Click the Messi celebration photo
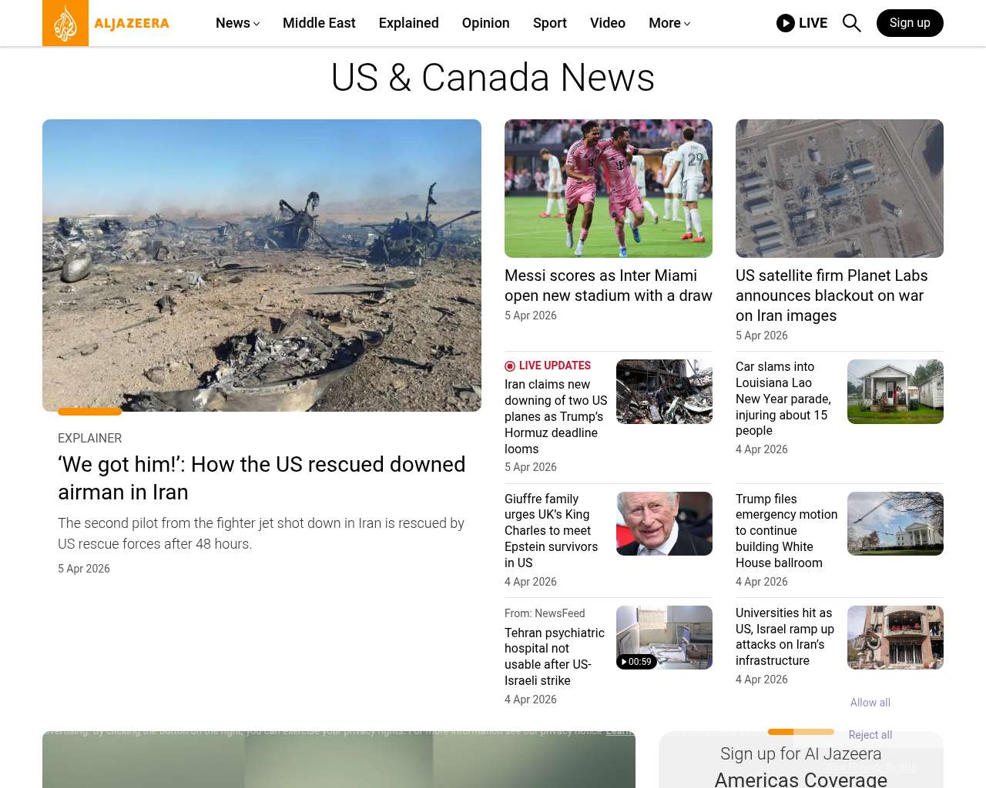The image size is (986, 788). coord(609,189)
